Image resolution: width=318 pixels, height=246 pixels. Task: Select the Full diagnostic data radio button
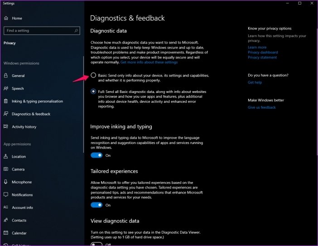point(93,92)
